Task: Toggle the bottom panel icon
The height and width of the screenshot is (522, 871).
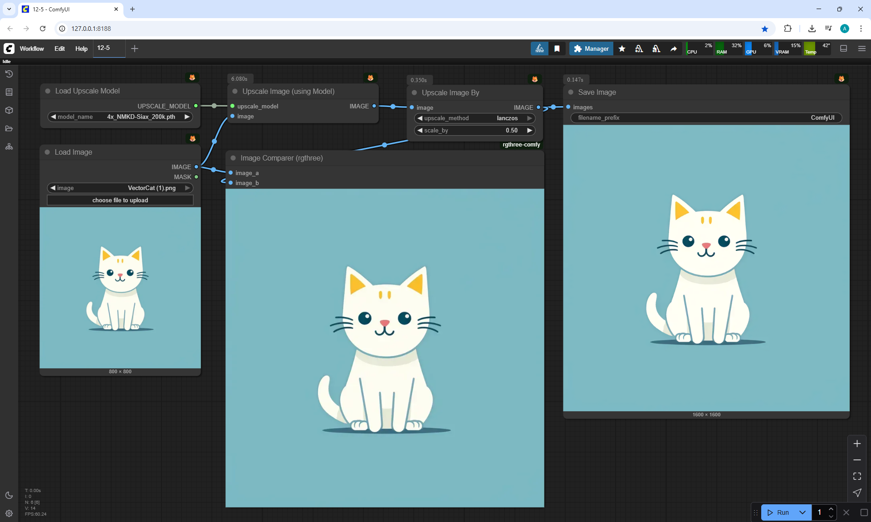Action: tap(843, 49)
